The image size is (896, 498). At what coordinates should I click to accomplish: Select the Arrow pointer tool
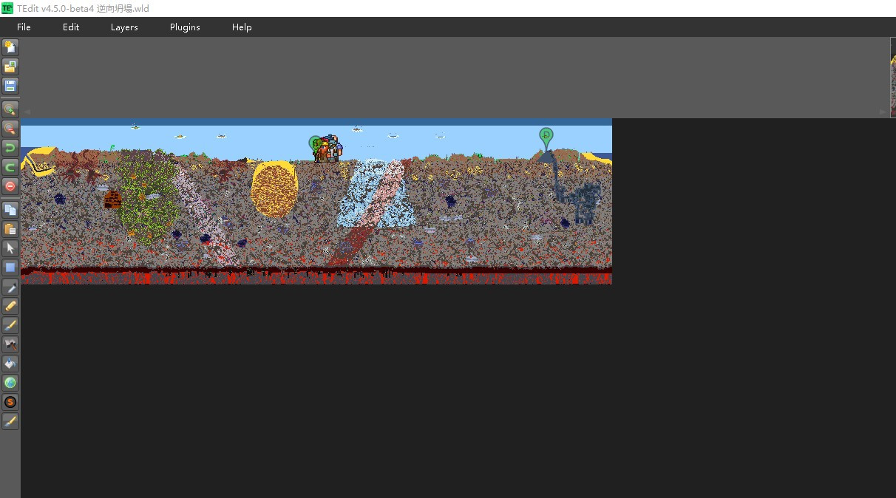(x=10, y=248)
